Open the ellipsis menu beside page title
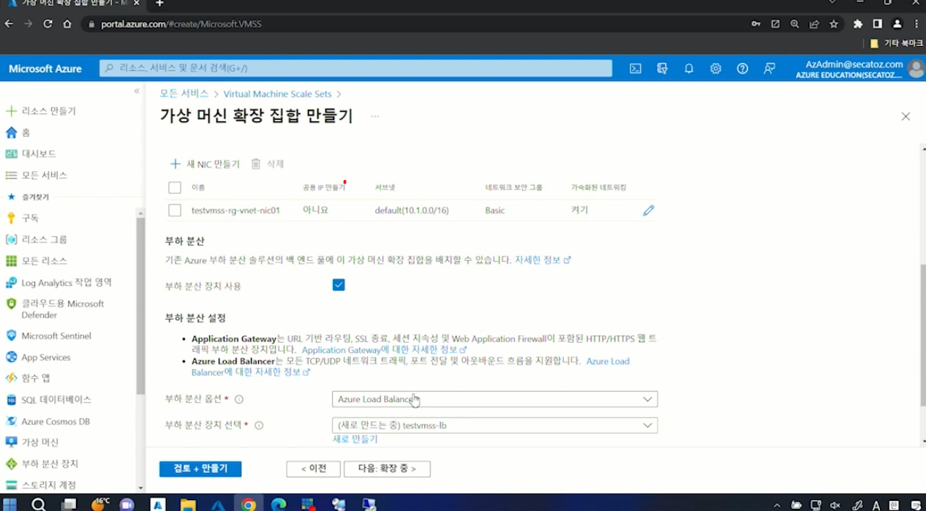The width and height of the screenshot is (926, 511). coord(375,117)
